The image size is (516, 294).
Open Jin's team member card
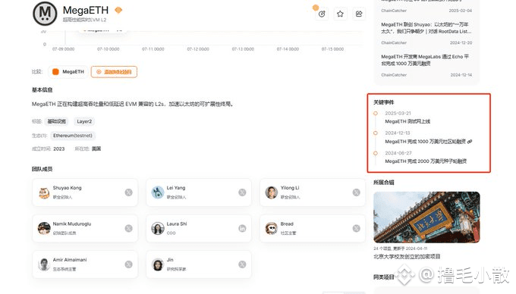pos(199,264)
